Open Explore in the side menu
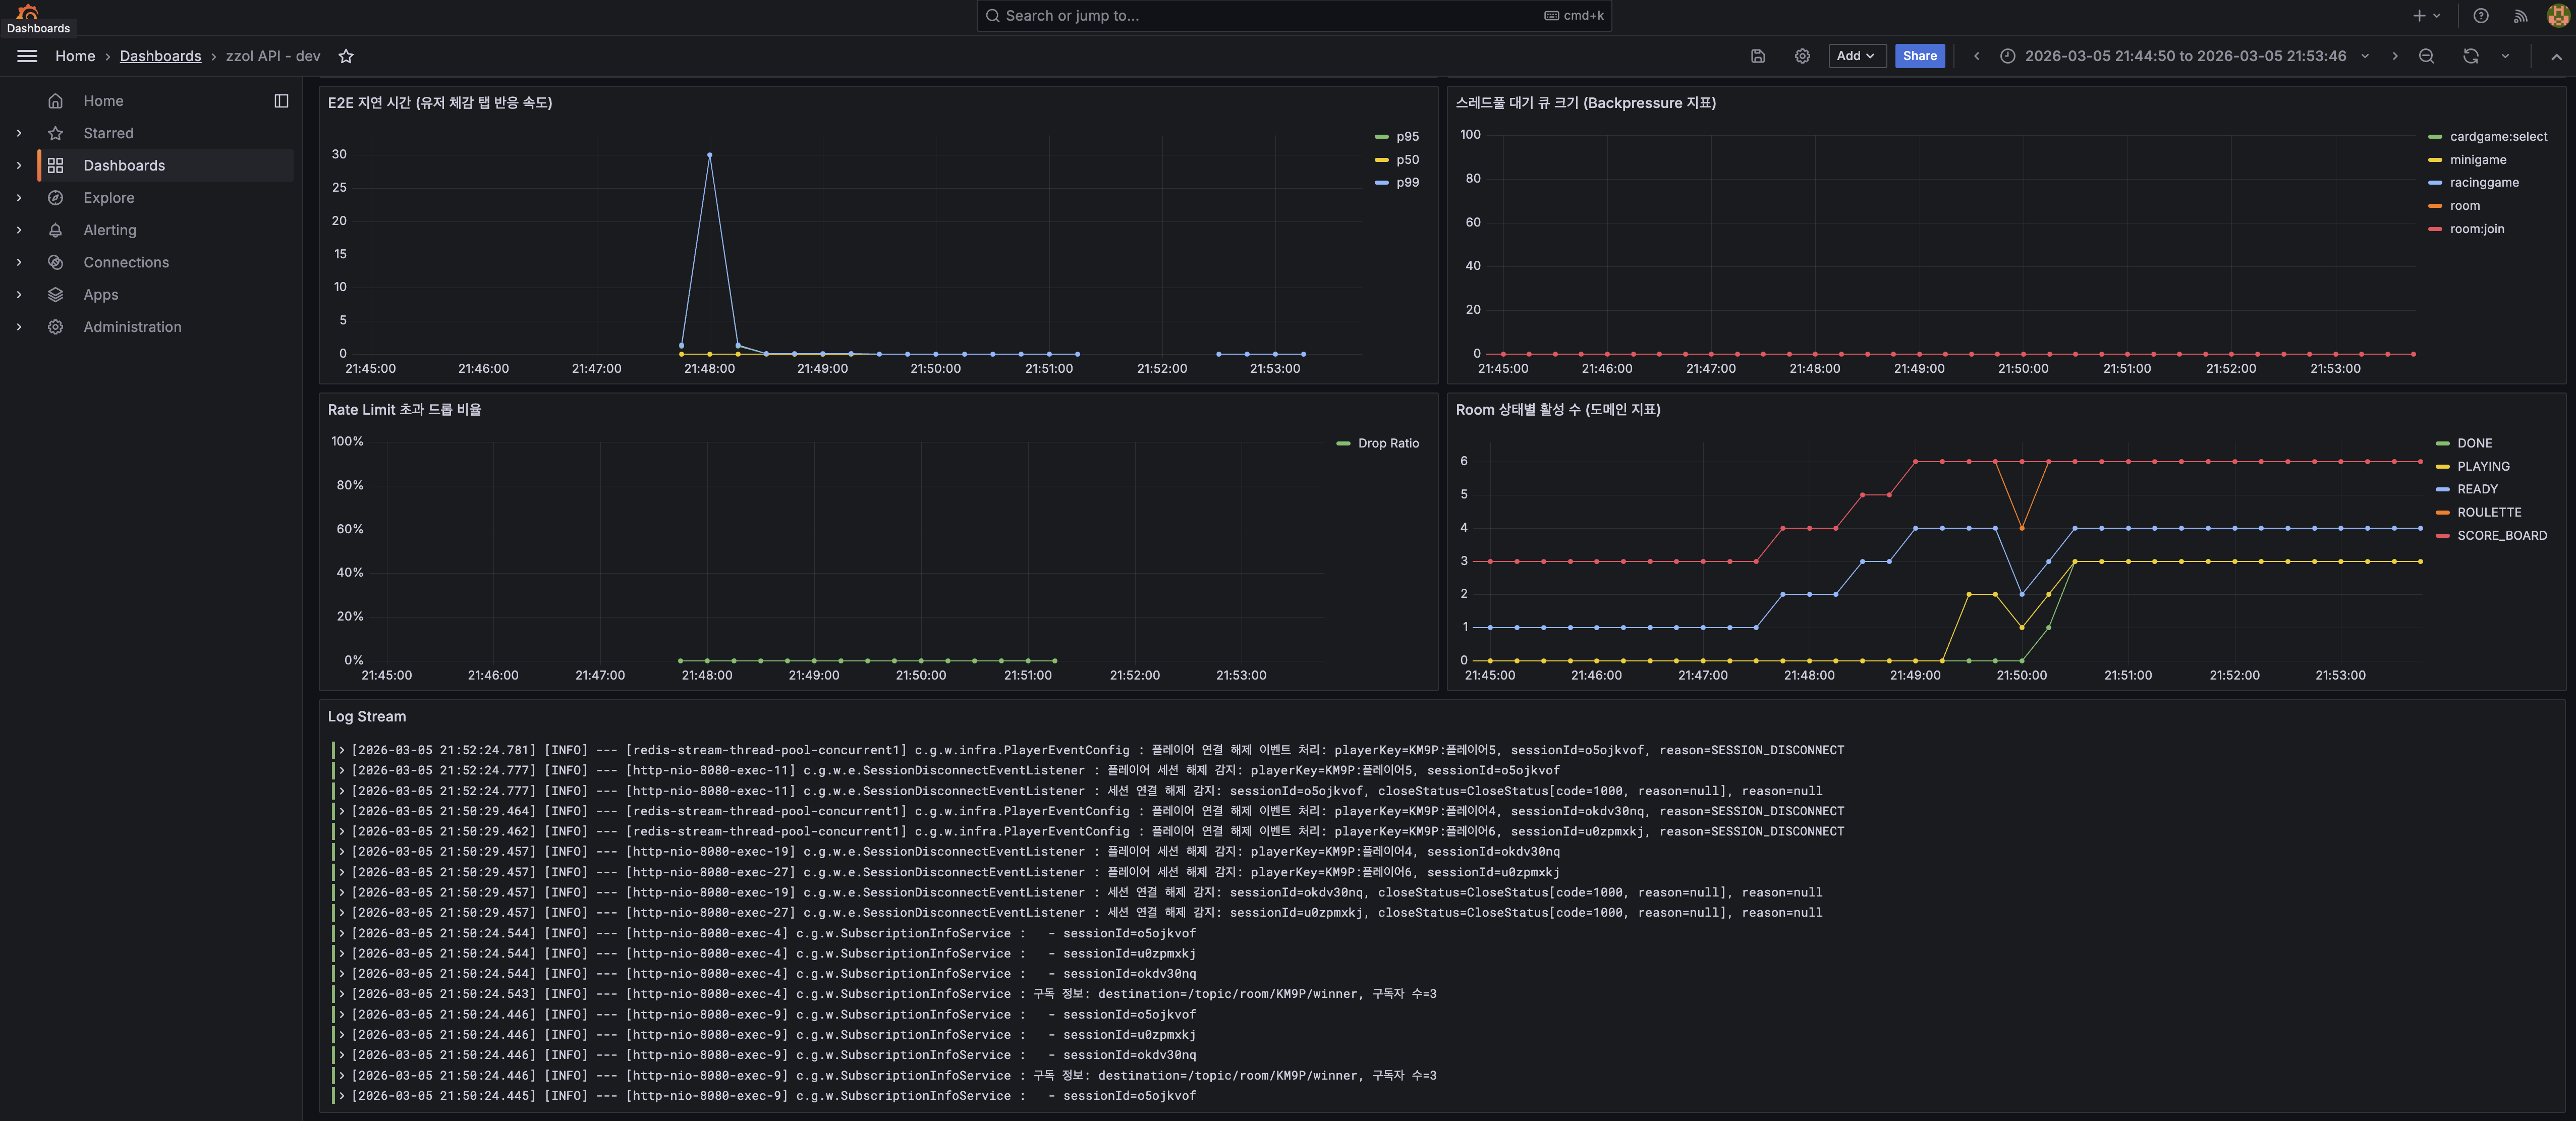This screenshot has height=1121, width=2576. pyautogui.click(x=108, y=198)
